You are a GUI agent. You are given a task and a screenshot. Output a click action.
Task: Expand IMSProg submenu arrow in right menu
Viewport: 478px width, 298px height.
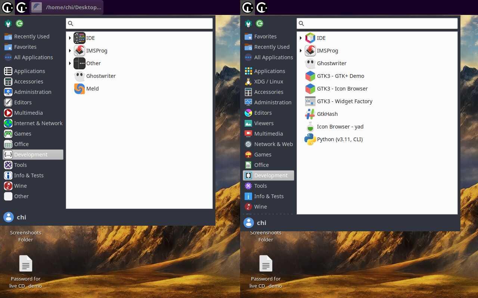(301, 51)
